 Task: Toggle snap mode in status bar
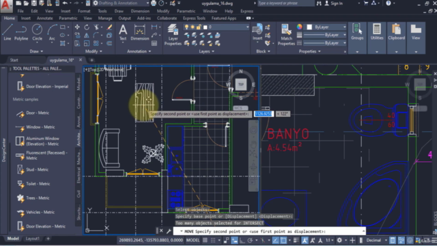pyautogui.click(x=213, y=240)
